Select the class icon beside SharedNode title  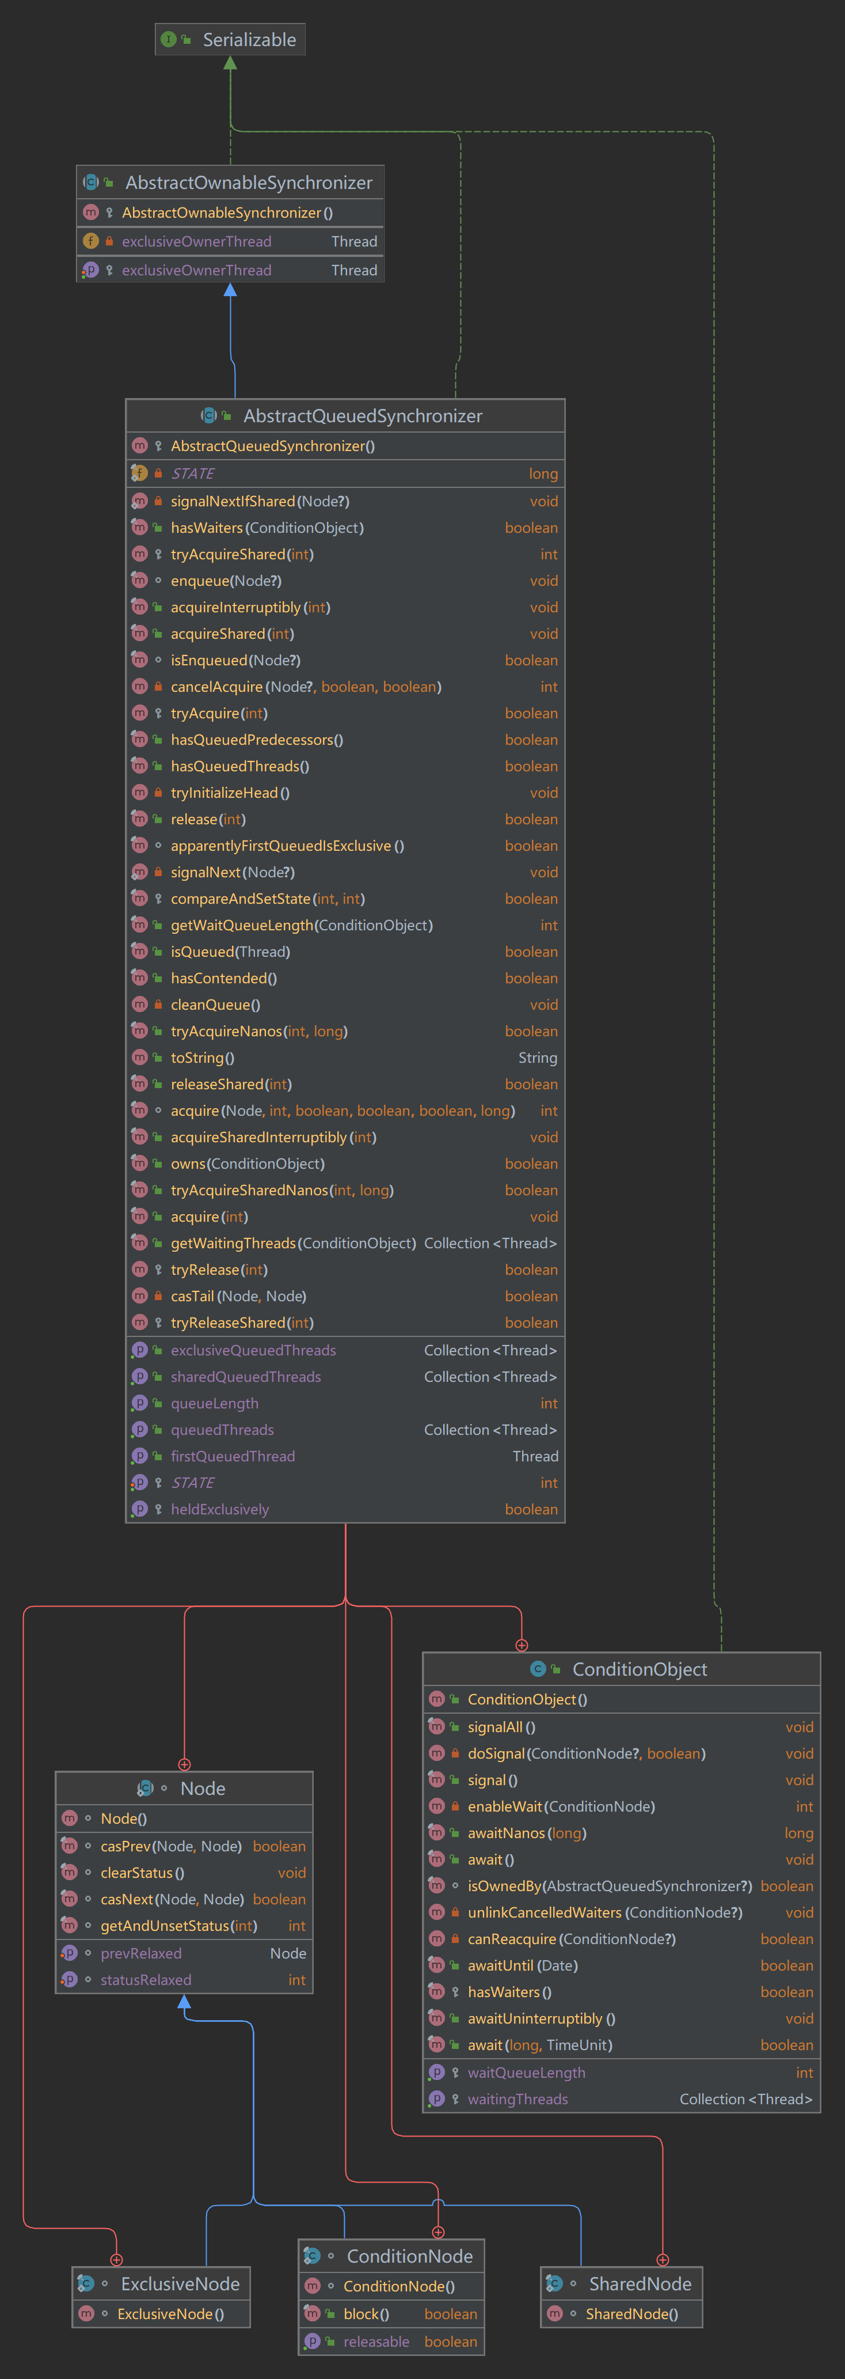click(554, 2283)
